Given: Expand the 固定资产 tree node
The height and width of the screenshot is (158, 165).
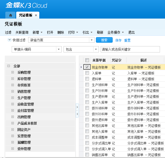Looking at the screenshot, I should click(12, 130).
